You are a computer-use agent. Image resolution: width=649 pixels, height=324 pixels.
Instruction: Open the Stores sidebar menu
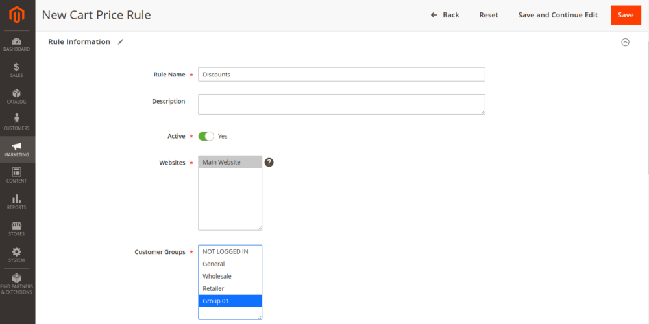[17, 229]
